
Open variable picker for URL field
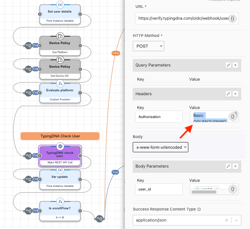pos(233,18)
